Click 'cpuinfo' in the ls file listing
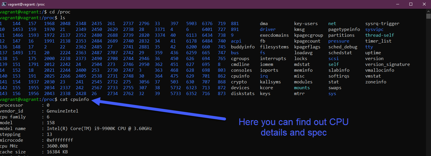 point(240,76)
